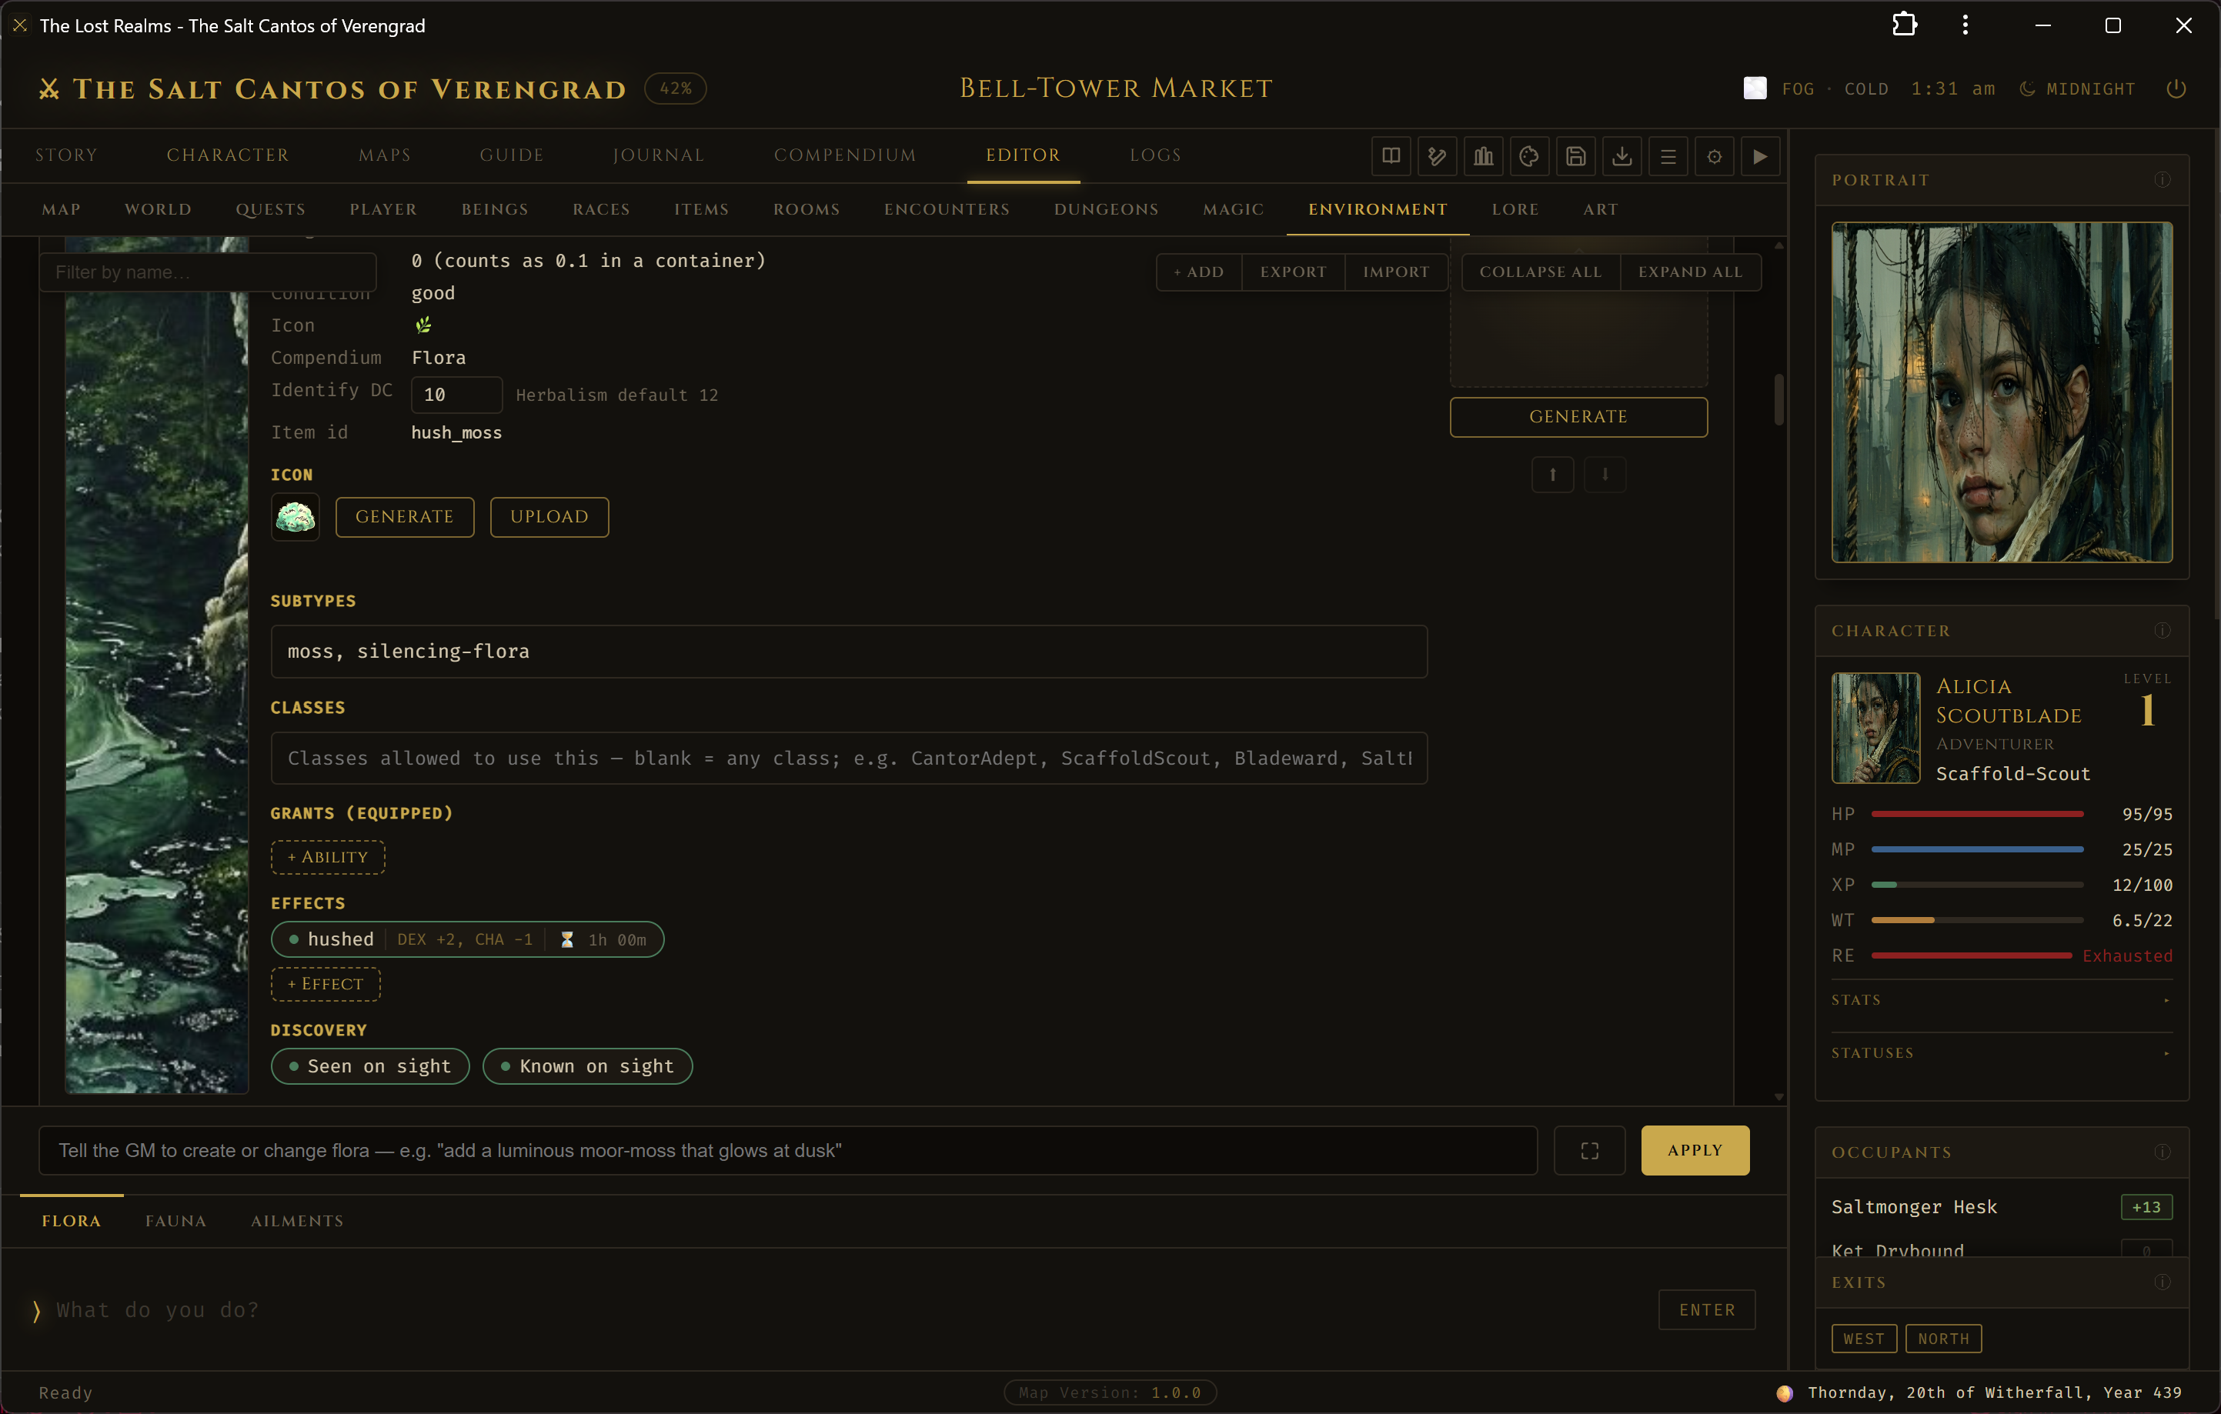Click the Generate button beside Upload
This screenshot has width=2221, height=1414.
[405, 517]
